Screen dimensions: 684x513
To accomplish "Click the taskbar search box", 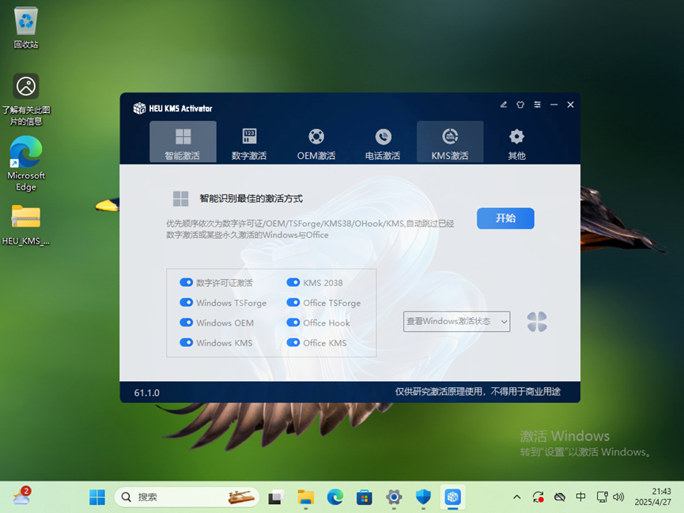I will pos(187,497).
